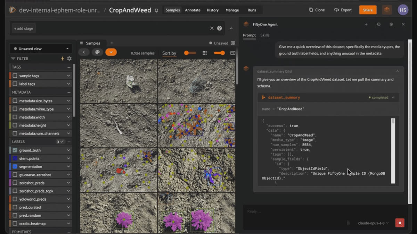Stop the agent response
Image resolution: width=417 pixels, height=234 pixels.
(400, 223)
